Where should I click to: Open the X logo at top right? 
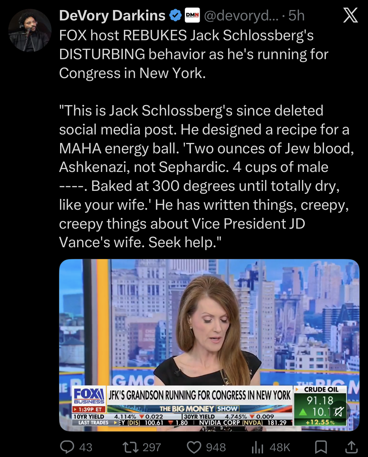click(x=350, y=15)
